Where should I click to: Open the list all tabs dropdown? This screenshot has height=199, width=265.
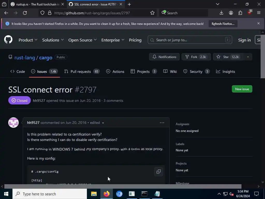(218, 4)
